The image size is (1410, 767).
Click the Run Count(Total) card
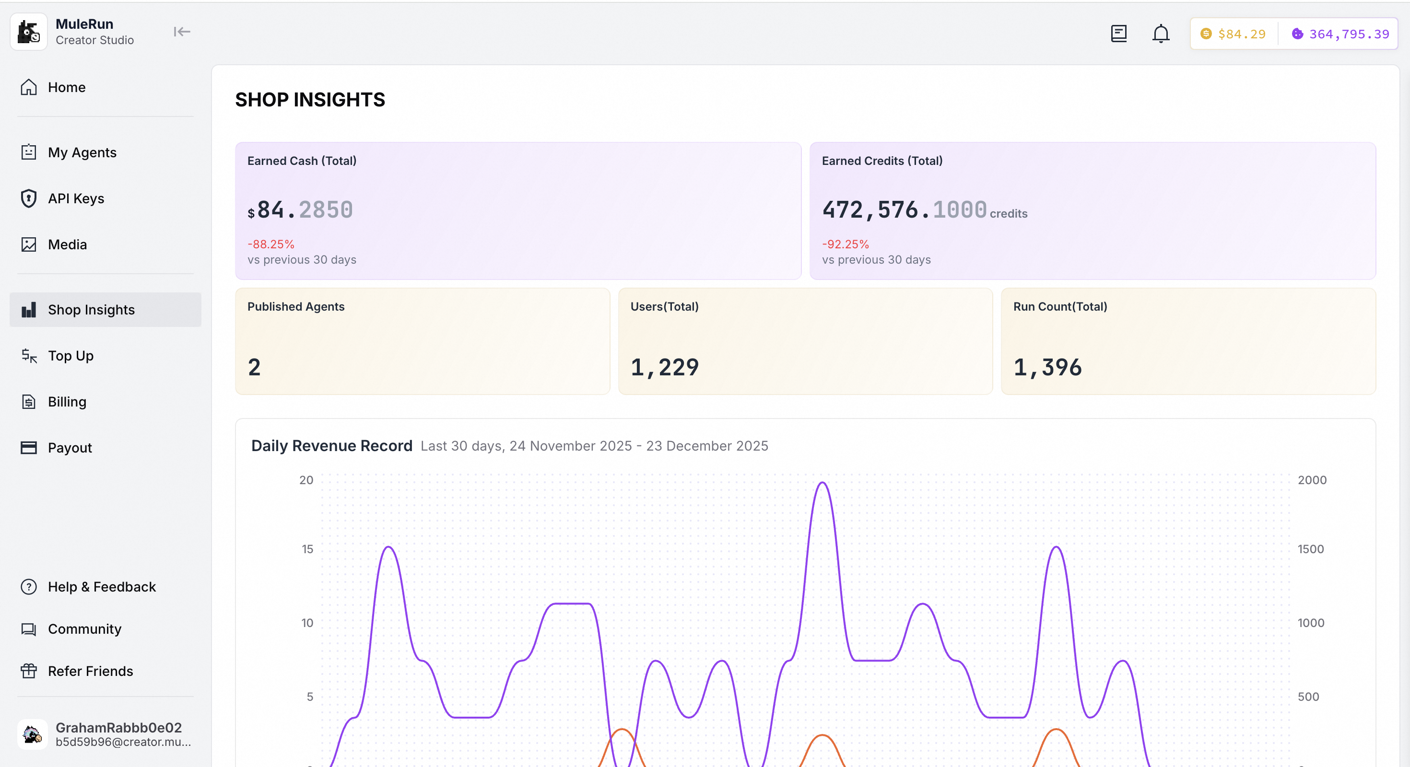(x=1188, y=341)
